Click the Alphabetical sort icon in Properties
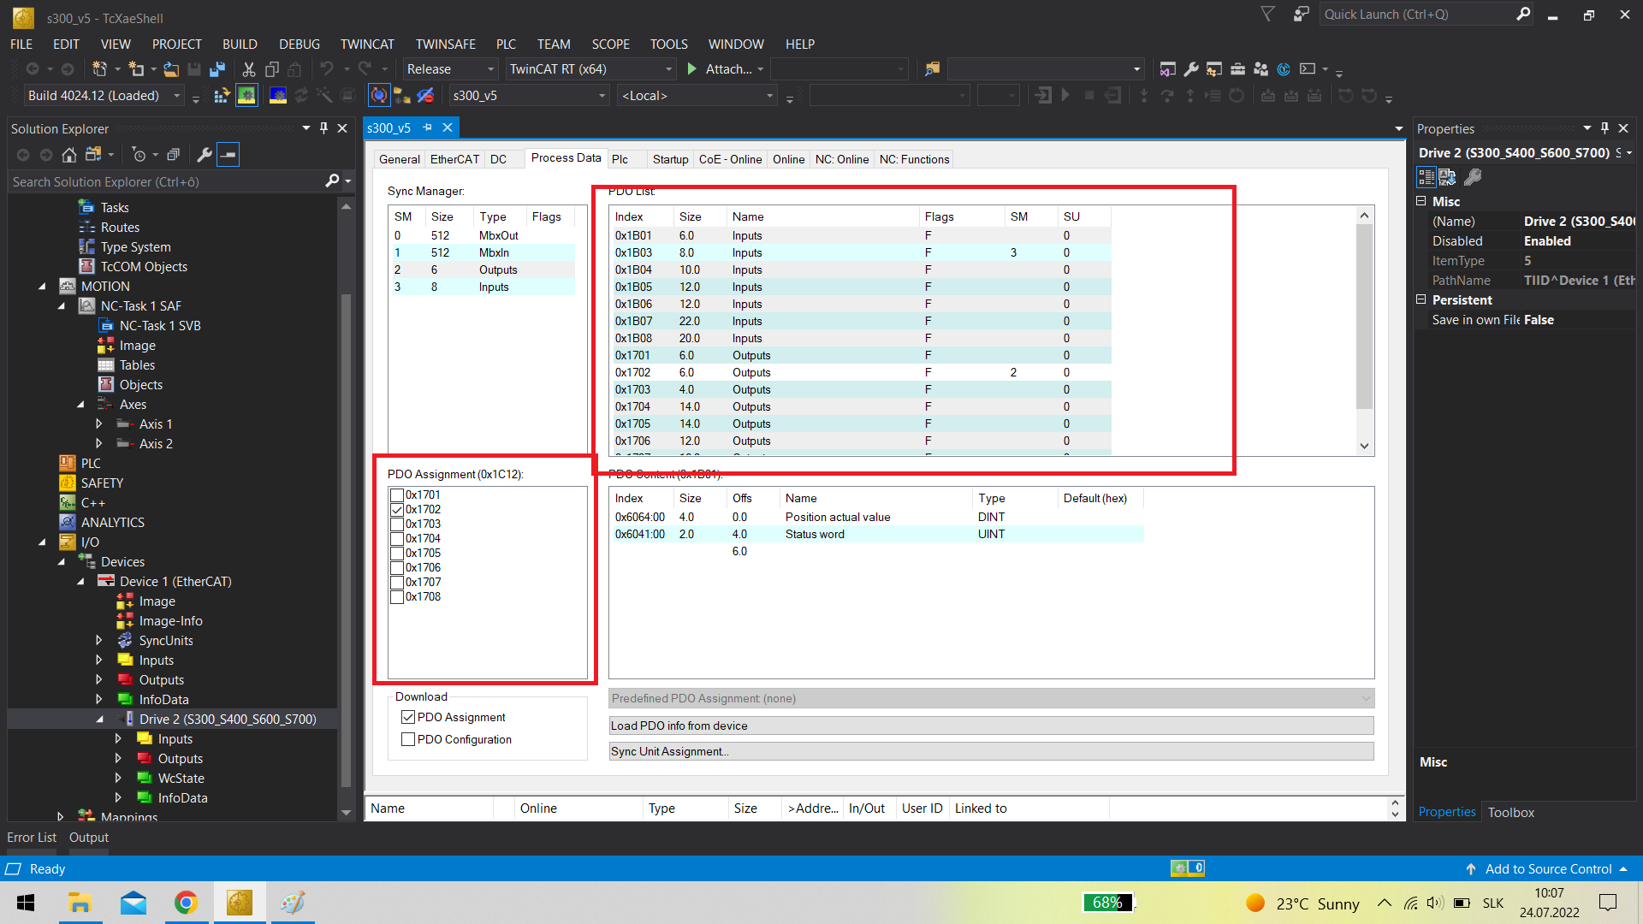This screenshot has width=1643, height=924. tap(1448, 177)
